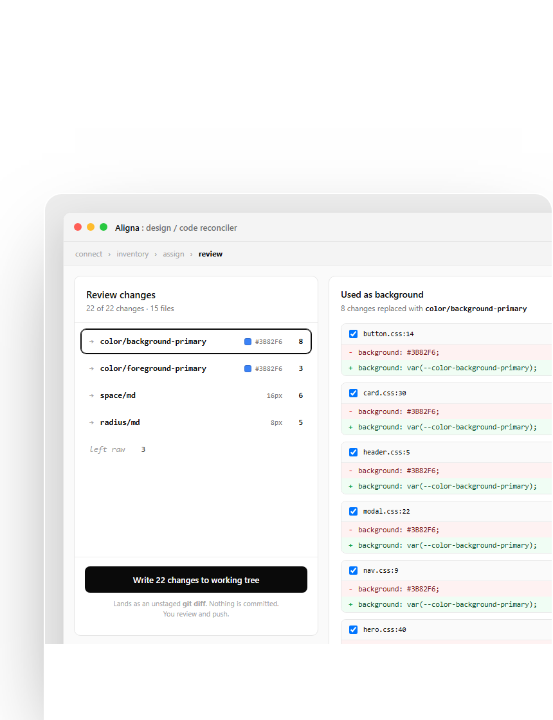Screen dimensions: 553x720
Task: Uncheck the hero.css:40 change
Action: [353, 629]
